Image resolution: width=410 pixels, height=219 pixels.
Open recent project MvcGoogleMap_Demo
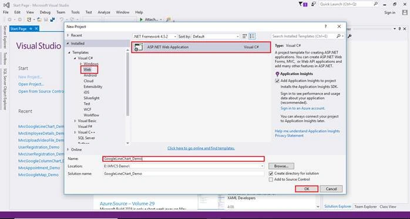[x=38, y=175]
